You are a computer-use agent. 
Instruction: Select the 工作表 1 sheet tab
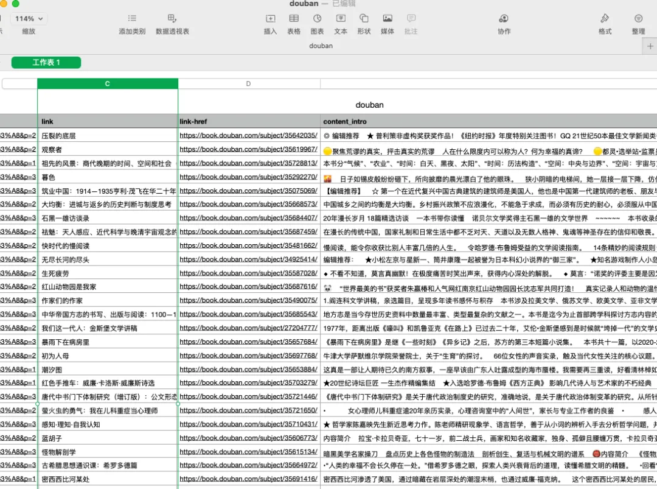(46, 62)
